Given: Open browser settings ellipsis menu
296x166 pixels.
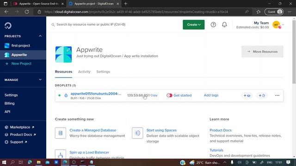Looking at the screenshot, I should (x=290, y=12).
